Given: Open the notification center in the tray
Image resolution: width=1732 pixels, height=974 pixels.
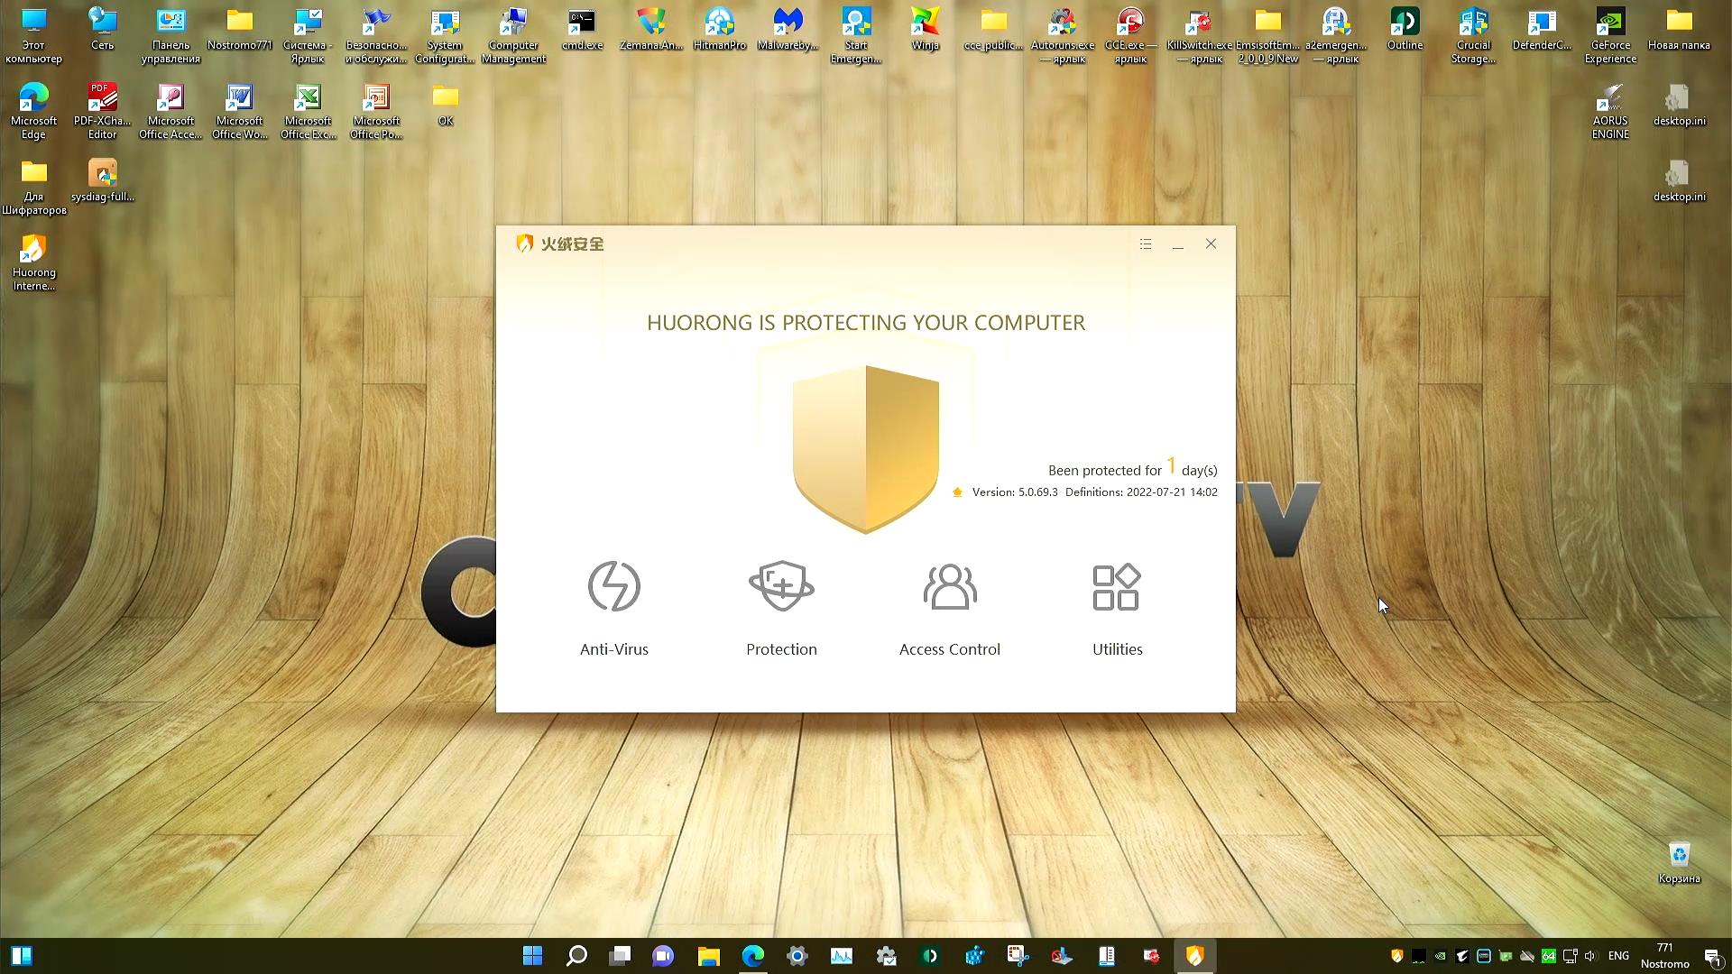Looking at the screenshot, I should click(x=1713, y=956).
